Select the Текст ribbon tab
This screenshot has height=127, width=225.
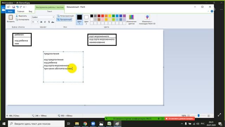(50, 11)
